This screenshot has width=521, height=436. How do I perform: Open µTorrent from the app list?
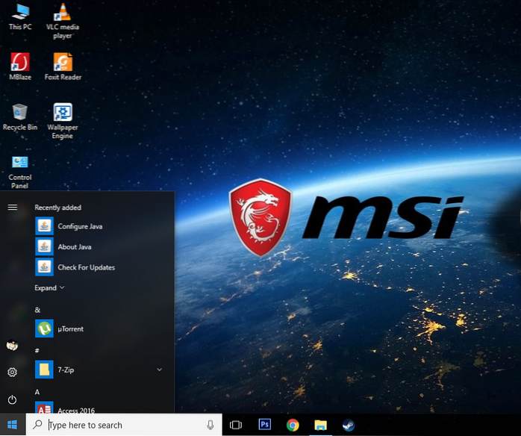[x=70, y=328]
